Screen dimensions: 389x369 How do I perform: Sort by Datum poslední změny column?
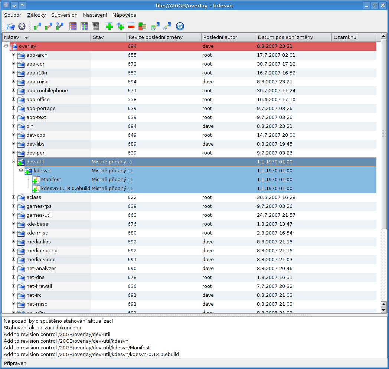(294, 37)
